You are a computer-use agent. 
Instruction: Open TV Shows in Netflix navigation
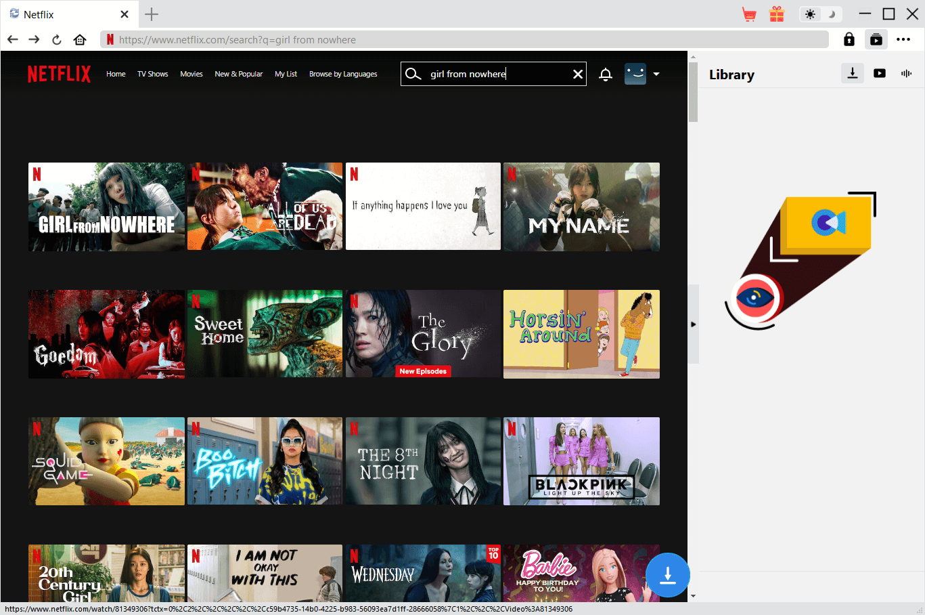pyautogui.click(x=152, y=74)
